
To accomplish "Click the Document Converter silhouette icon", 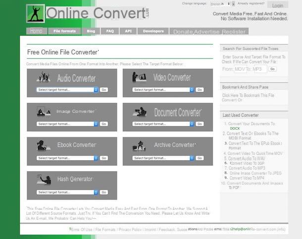I will pyautogui.click(x=140, y=112).
